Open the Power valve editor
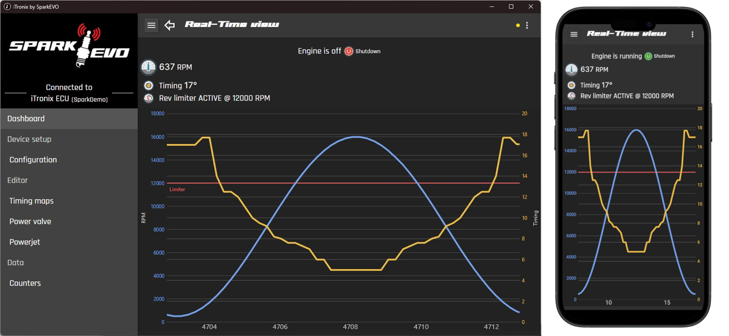Image resolution: width=729 pixels, height=336 pixels. pyautogui.click(x=31, y=221)
